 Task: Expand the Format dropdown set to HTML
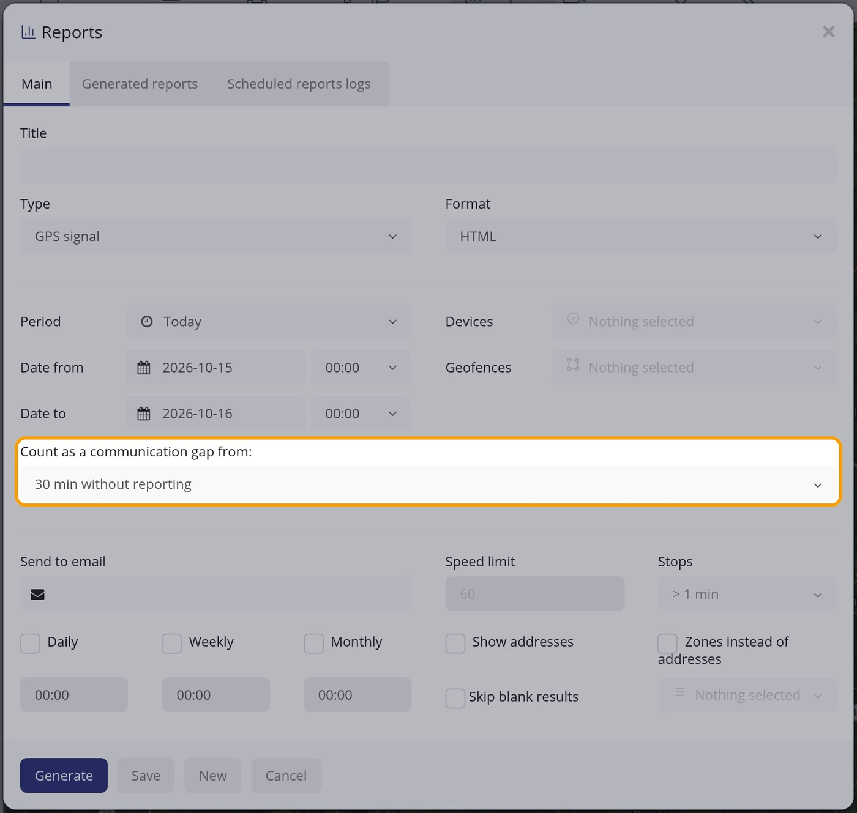(x=641, y=237)
